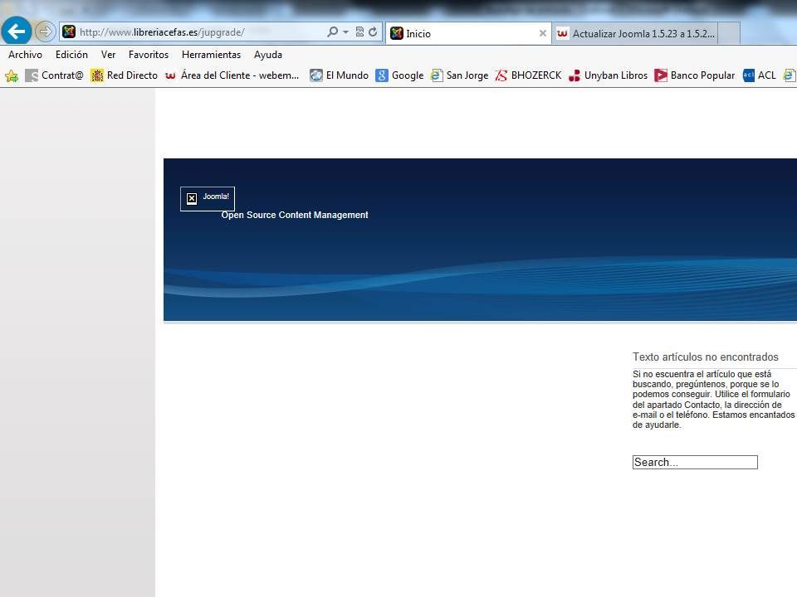Screen dimensions: 797x597
Task: Close the Inicio tab
Action: tap(542, 33)
